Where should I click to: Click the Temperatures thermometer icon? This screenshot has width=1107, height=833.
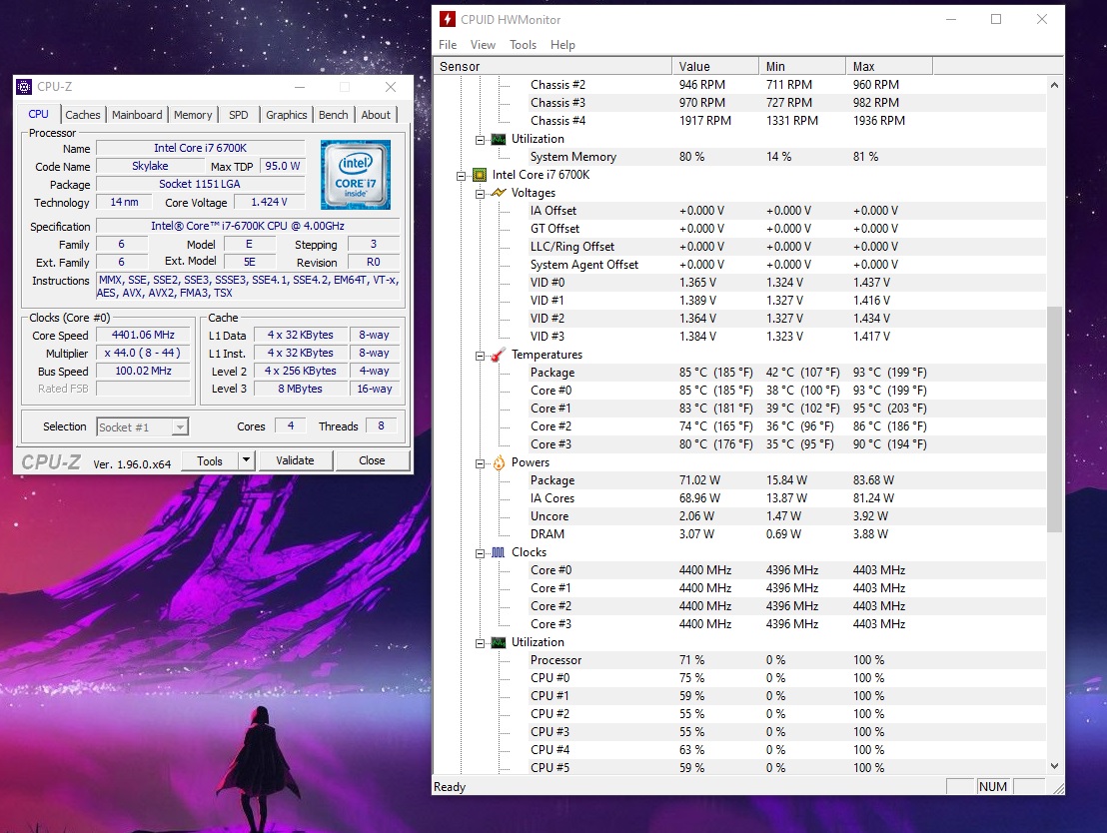pos(499,355)
